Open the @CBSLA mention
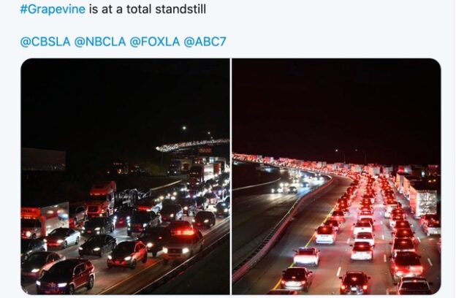The image size is (456, 298). (45, 42)
